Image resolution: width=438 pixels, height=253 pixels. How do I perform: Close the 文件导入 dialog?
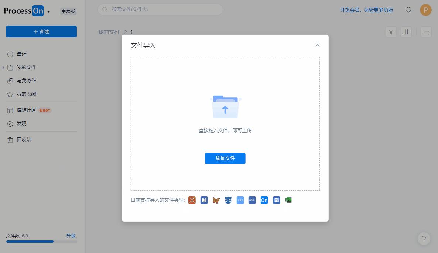point(317,45)
